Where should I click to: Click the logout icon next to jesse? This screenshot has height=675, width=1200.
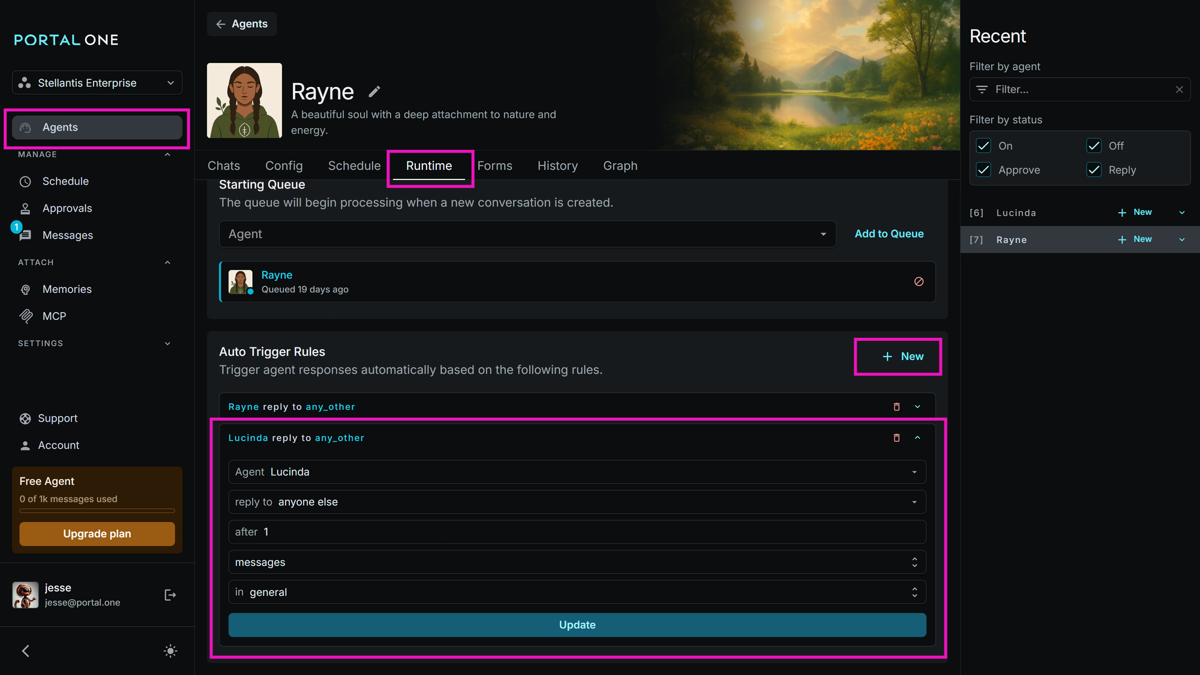[170, 595]
